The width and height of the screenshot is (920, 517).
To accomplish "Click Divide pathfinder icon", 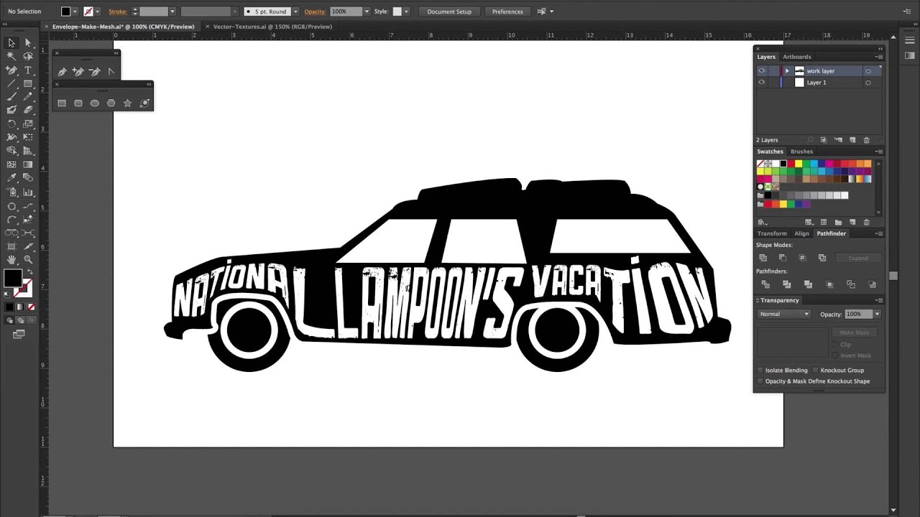I will [x=765, y=284].
